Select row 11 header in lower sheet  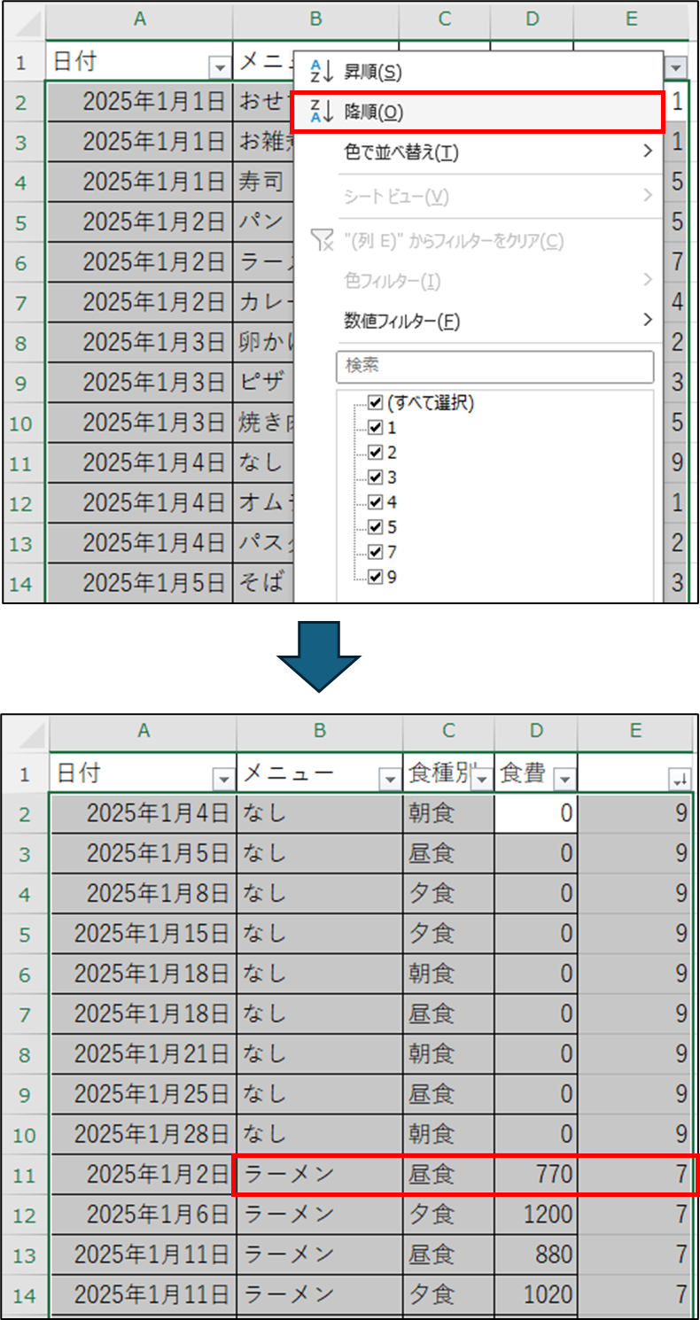(25, 1175)
